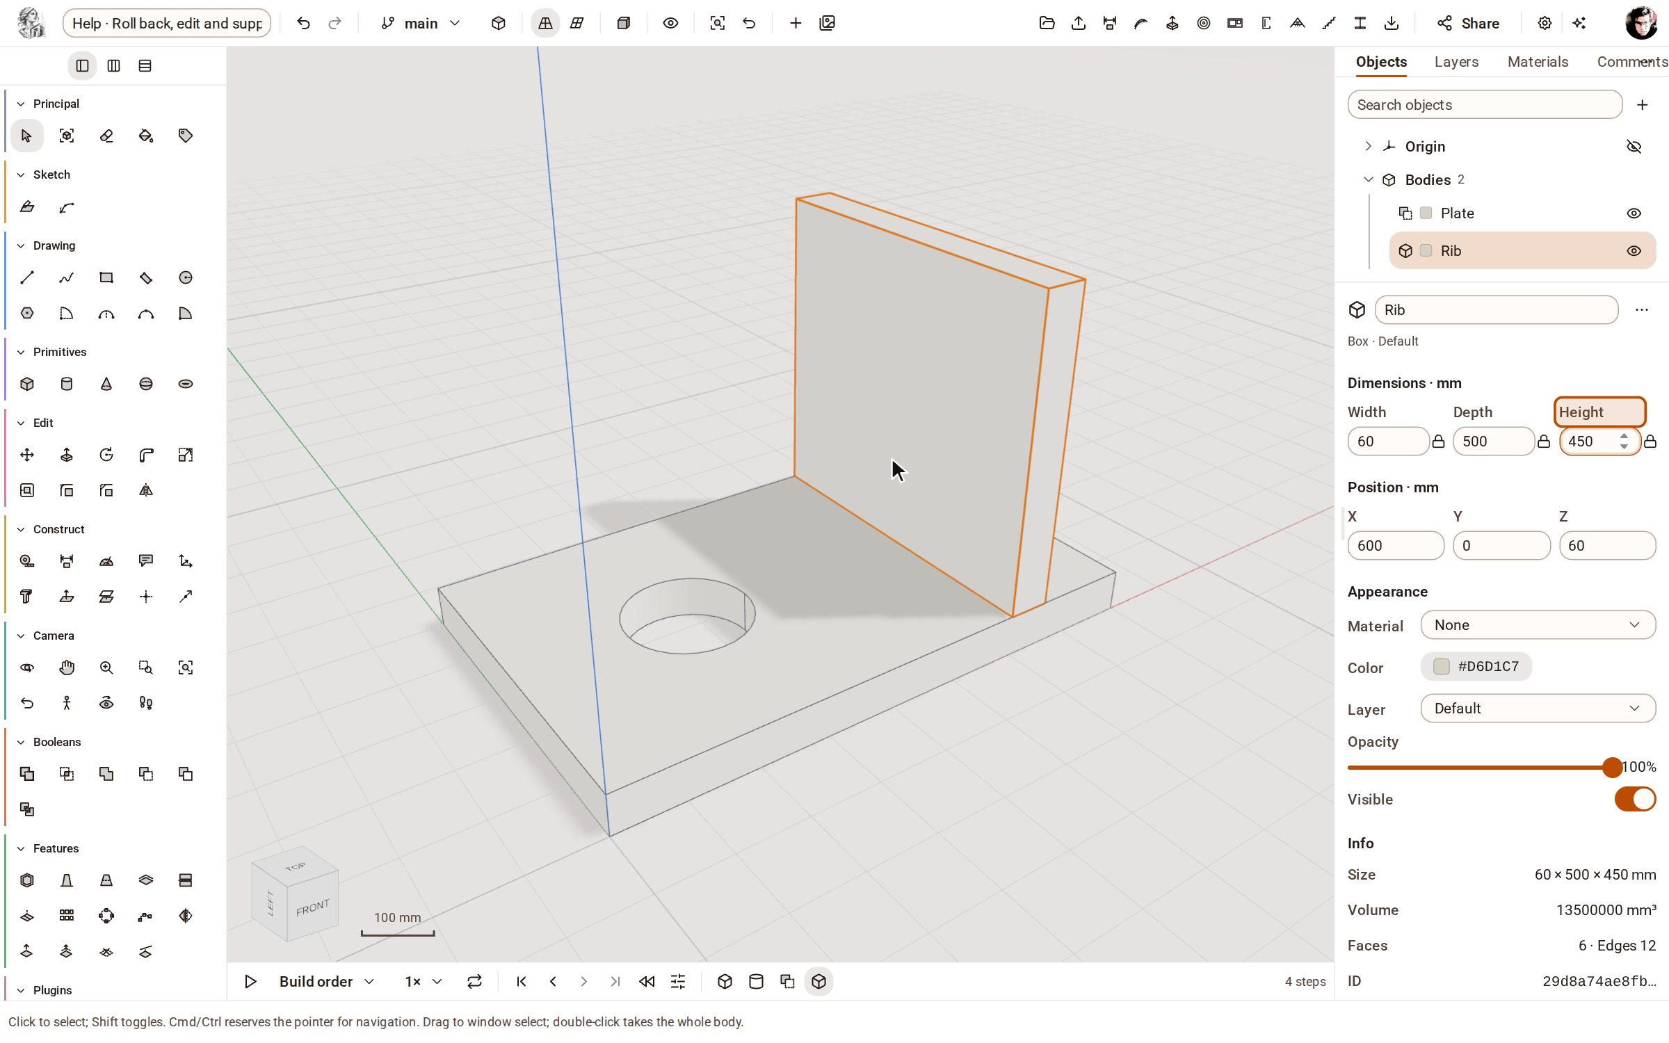Switch to the Layers tab
This screenshot has height=1043, width=1669.
click(1456, 62)
